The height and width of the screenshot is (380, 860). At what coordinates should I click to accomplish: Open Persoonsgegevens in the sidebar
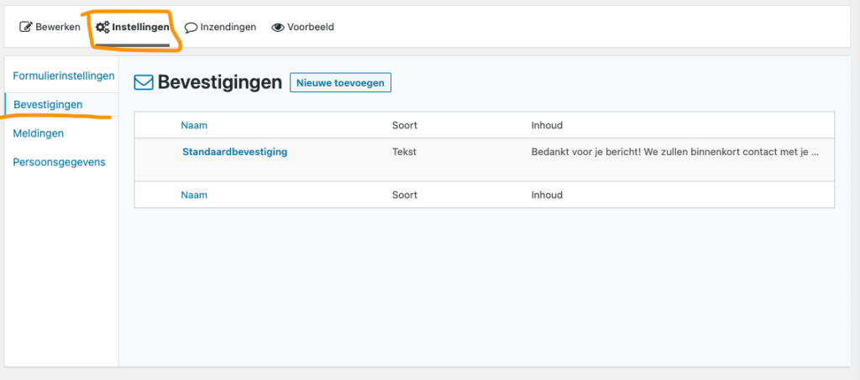(60, 162)
